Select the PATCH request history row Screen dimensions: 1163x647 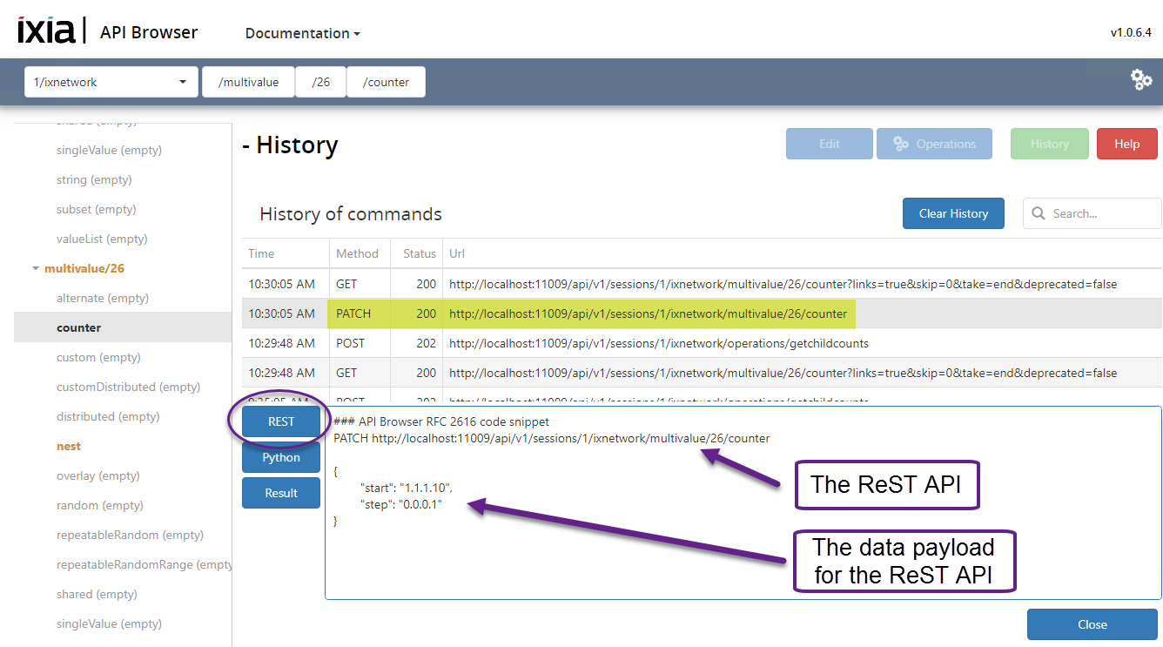click(x=648, y=313)
